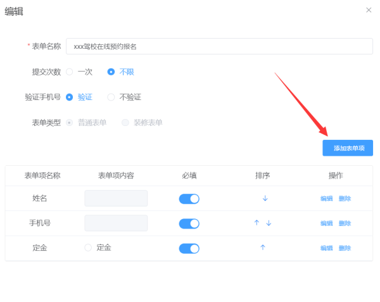Choose 不验证 for 验证手机号
The height and width of the screenshot is (302, 380).
pos(111,97)
